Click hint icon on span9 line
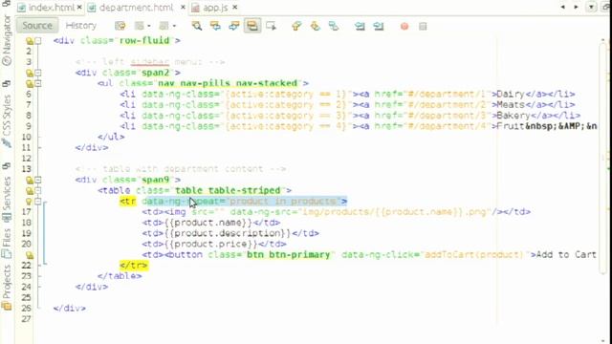 [x=30, y=180]
